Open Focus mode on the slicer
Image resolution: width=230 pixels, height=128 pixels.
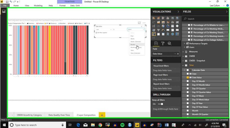coord(139,23)
